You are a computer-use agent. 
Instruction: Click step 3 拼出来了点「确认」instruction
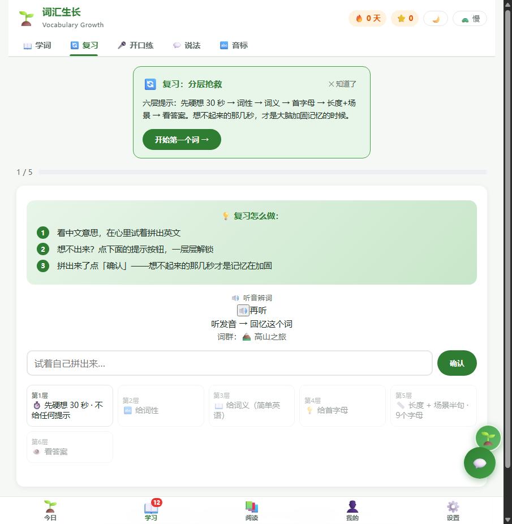pos(164,265)
